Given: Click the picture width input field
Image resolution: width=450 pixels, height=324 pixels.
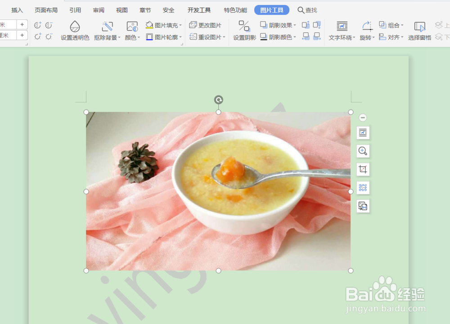Looking at the screenshot, I should coord(8,35).
